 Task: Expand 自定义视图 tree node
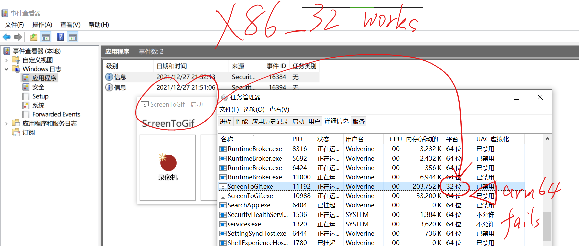point(6,60)
